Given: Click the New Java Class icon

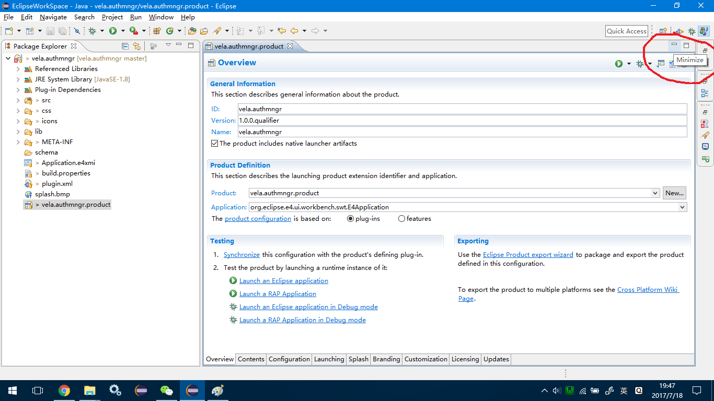Looking at the screenshot, I should coord(170,31).
